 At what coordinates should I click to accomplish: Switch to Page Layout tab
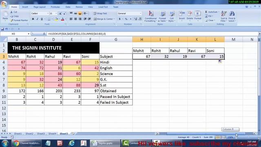pos(40,7)
